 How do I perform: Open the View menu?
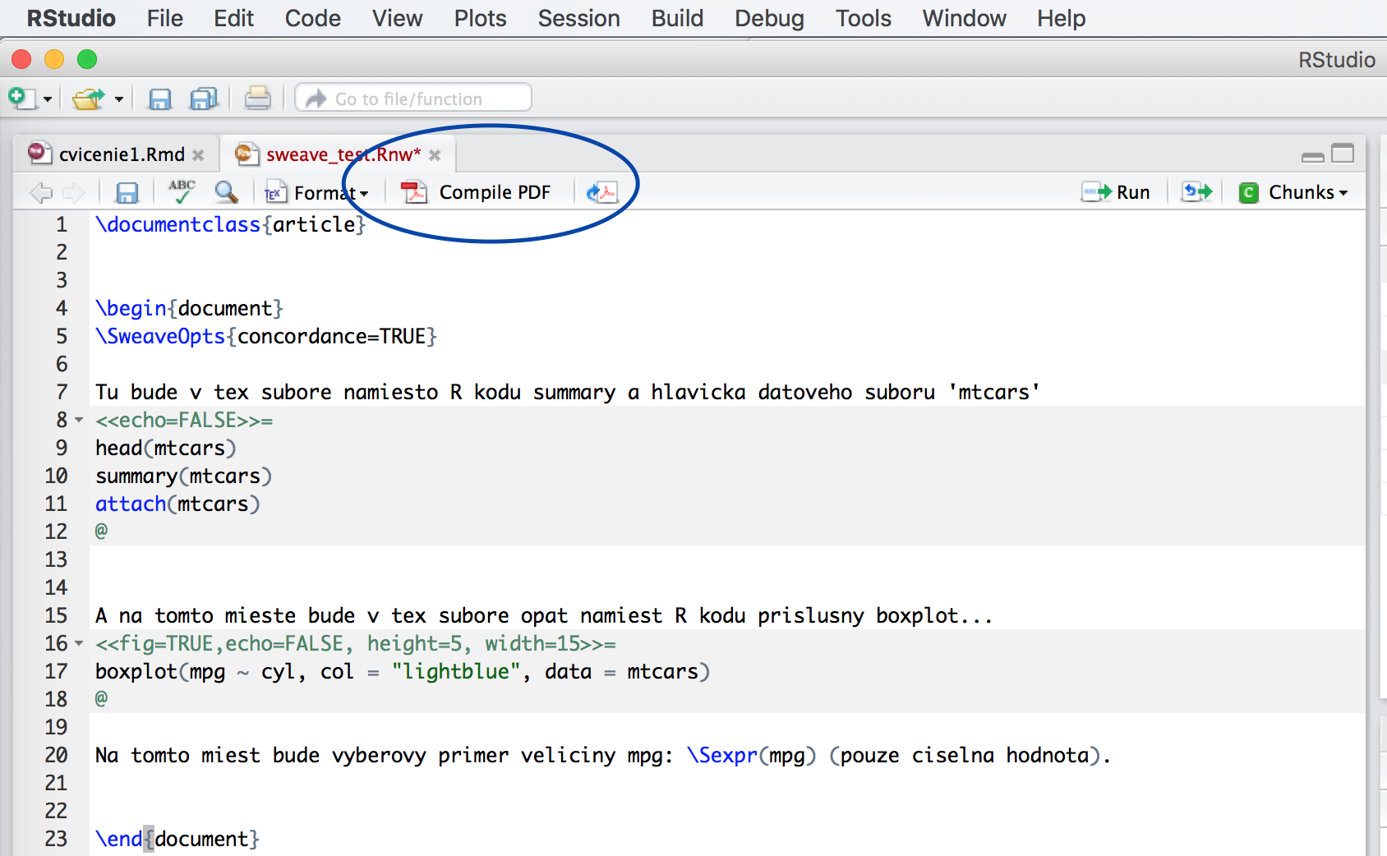[x=398, y=18]
